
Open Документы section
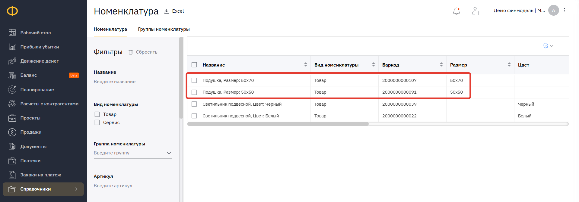coord(33,146)
